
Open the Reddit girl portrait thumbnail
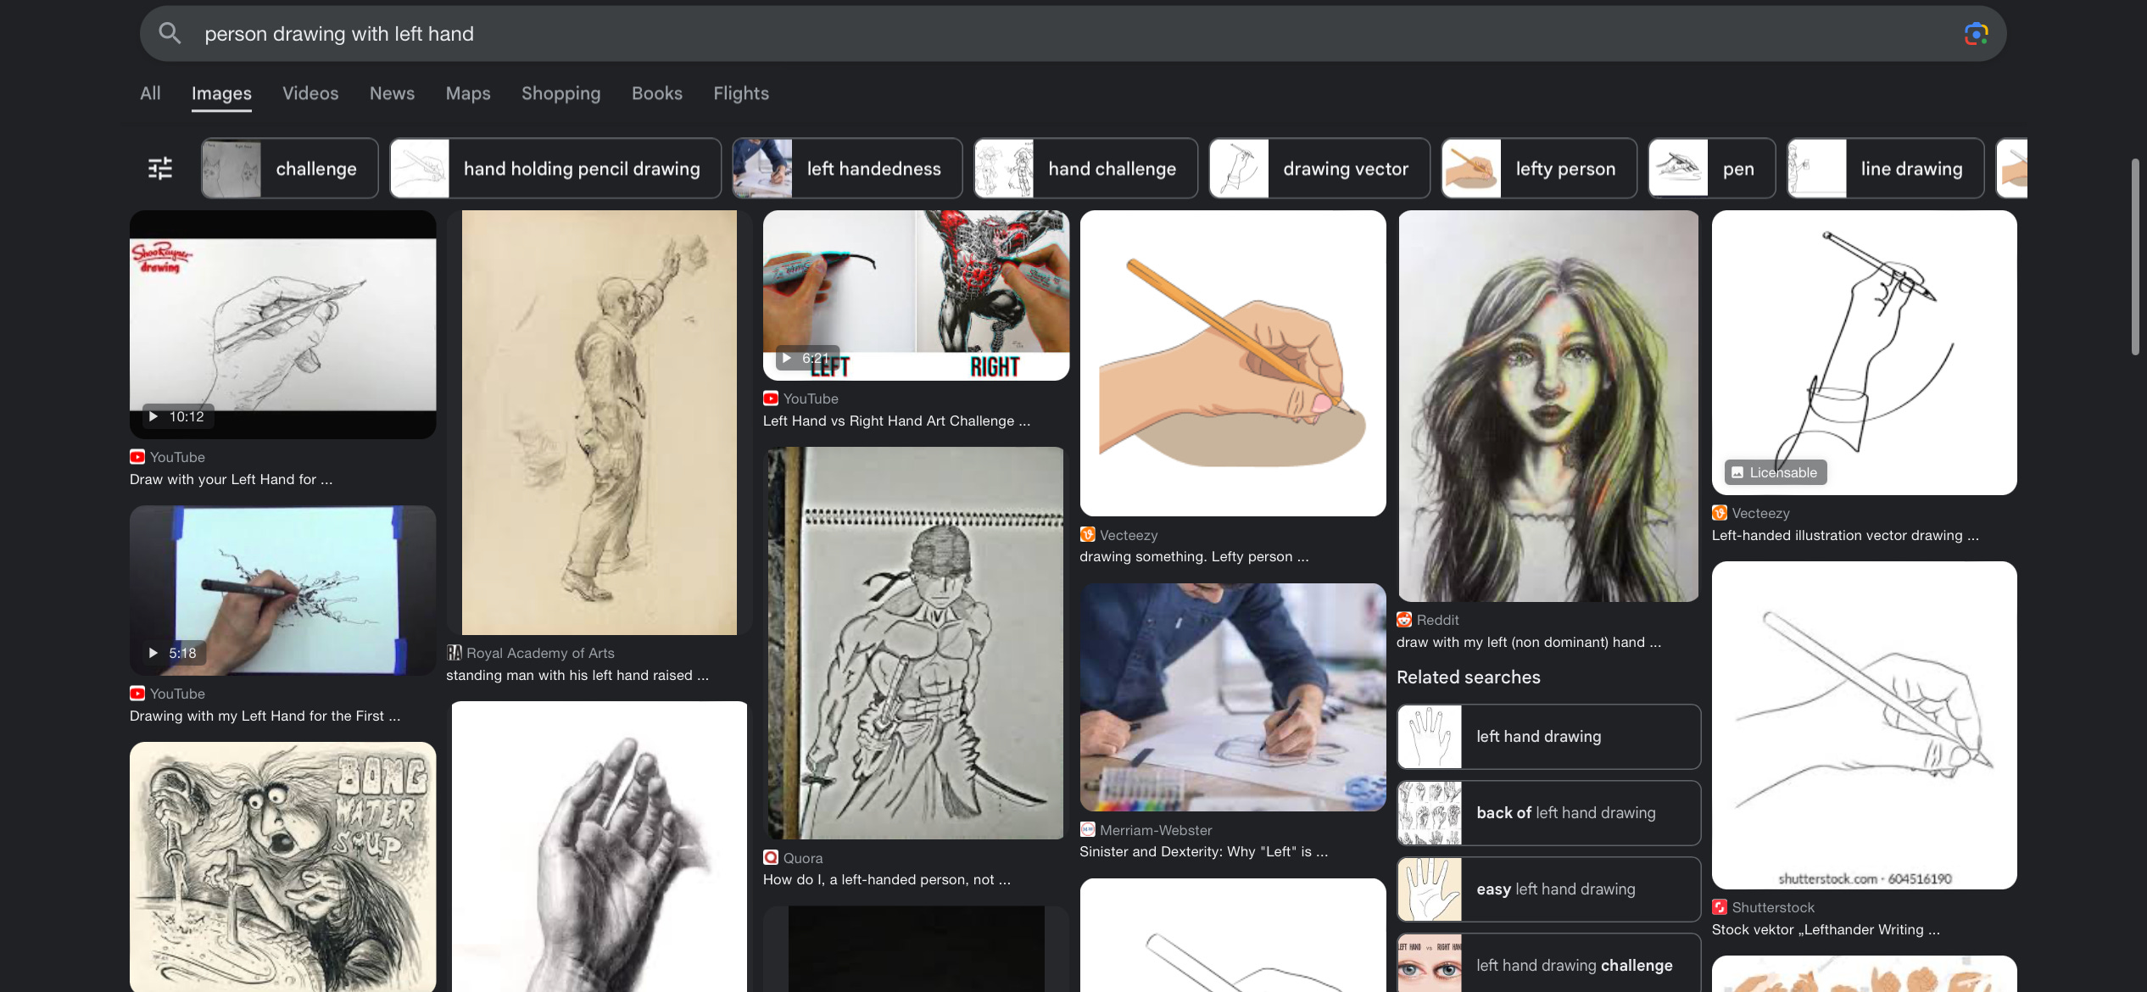click(1548, 407)
